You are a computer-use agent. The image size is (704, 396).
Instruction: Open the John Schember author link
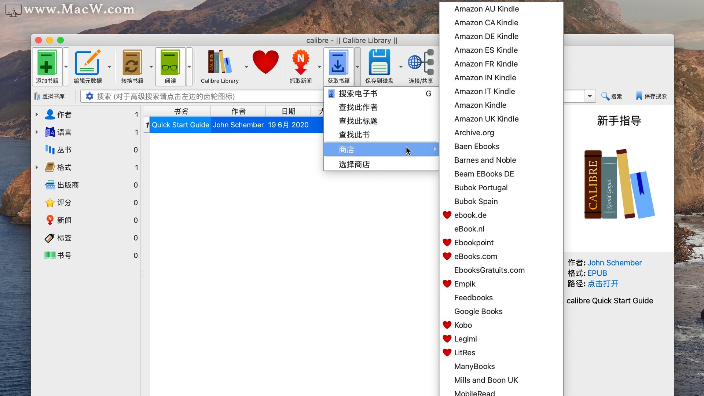[615, 263]
